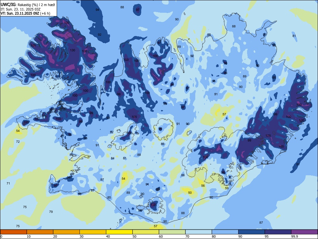Click the 30–40 golden legend segment

click(93, 232)
